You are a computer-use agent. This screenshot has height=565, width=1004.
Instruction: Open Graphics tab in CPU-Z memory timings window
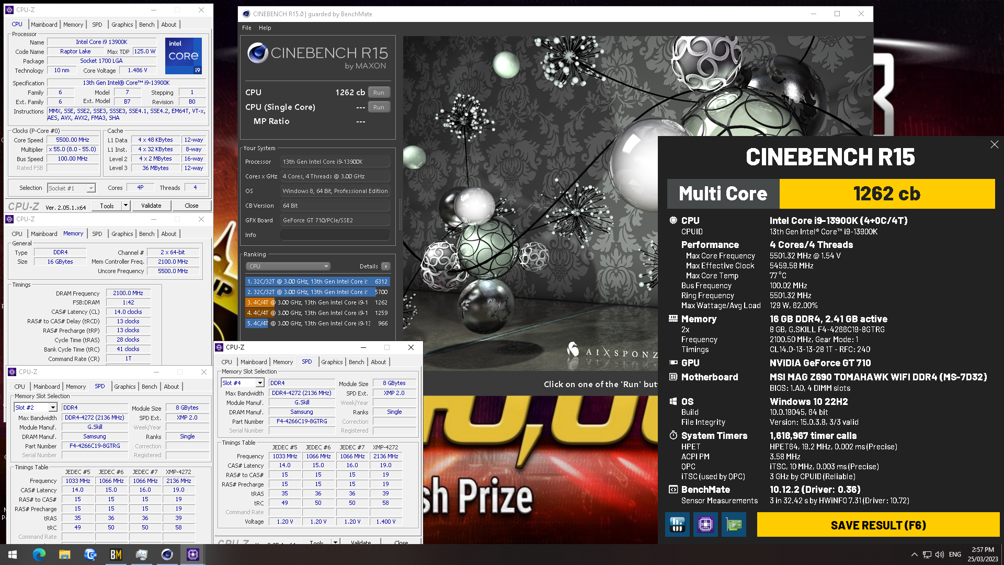(122, 234)
